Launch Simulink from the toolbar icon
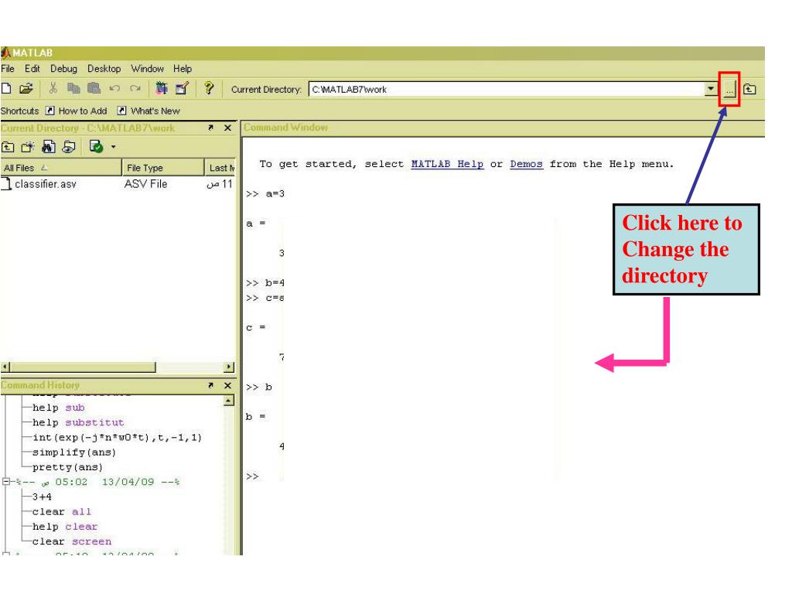Viewport: 792px width, 594px height. click(162, 89)
